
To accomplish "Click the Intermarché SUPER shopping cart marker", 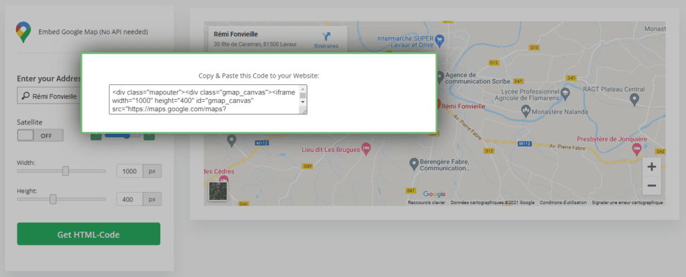I will click(440, 40).
